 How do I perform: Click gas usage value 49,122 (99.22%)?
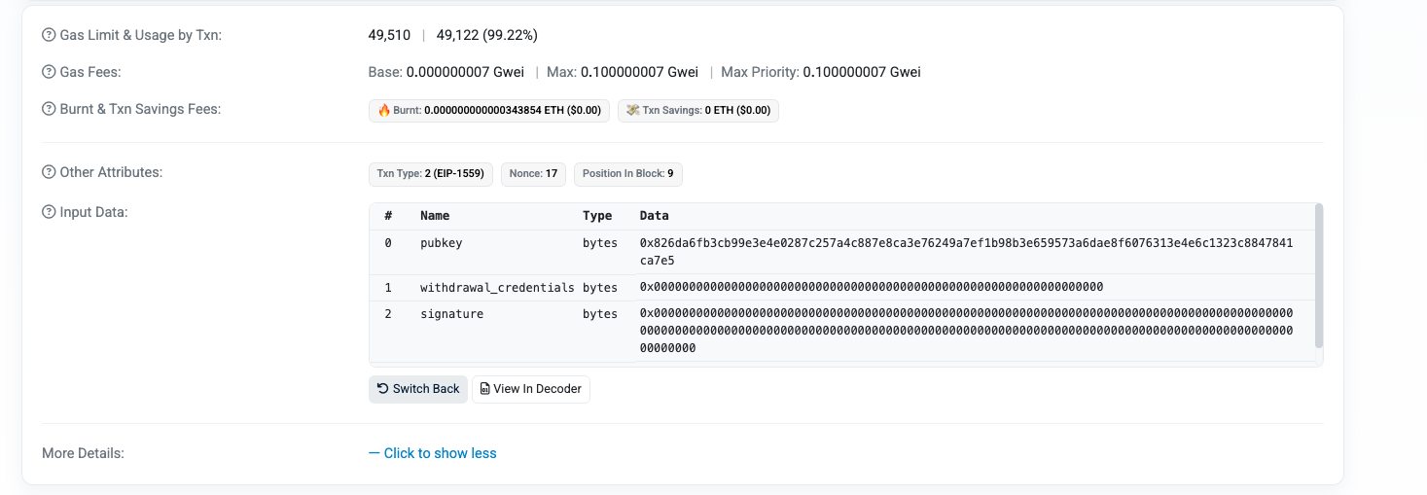tap(487, 35)
